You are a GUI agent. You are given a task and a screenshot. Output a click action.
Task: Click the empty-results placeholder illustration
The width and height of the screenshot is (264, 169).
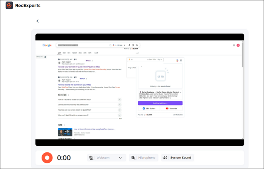(x=161, y=75)
